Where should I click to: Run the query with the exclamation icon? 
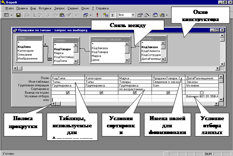point(97,15)
